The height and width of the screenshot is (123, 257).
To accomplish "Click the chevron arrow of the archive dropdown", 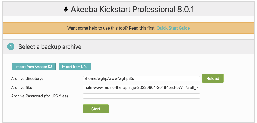I will [x=197, y=88].
